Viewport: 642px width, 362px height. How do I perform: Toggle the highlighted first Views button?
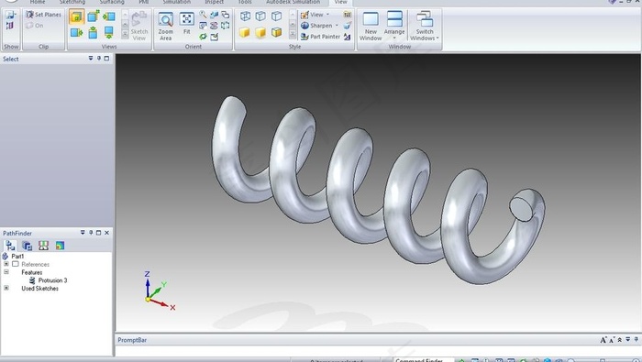coord(76,16)
